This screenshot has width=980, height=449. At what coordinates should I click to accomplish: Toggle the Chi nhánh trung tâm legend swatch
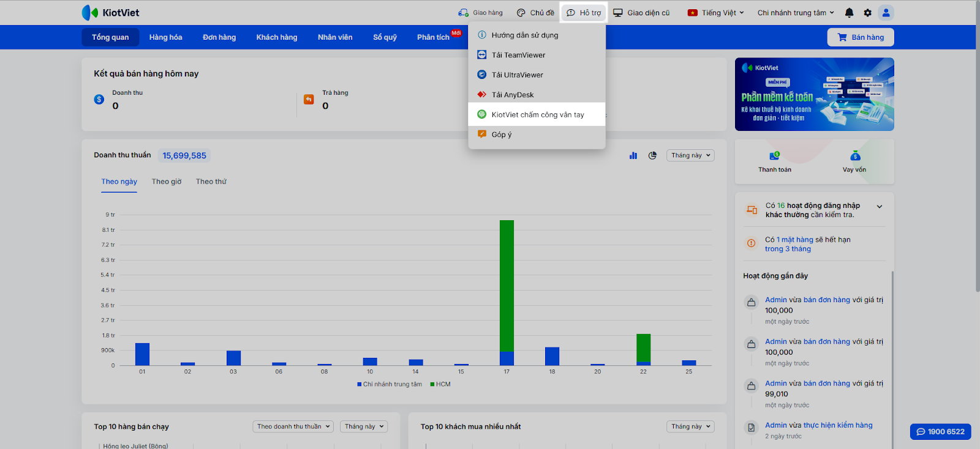point(360,384)
